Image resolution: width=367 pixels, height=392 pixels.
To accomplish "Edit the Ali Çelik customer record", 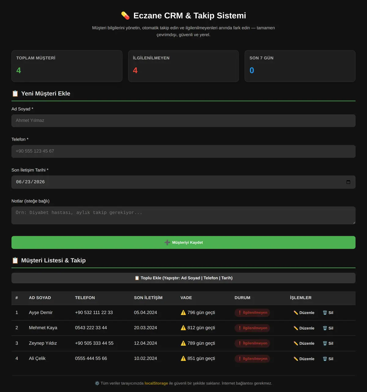I will (304, 359).
